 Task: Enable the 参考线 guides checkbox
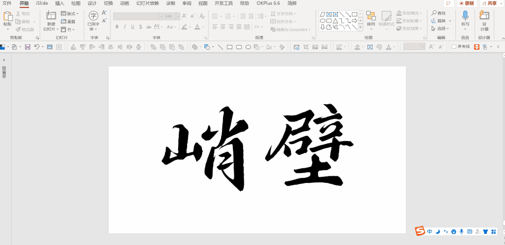[x=454, y=47]
